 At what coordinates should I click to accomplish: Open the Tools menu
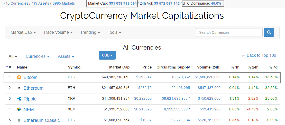tap(114, 32)
